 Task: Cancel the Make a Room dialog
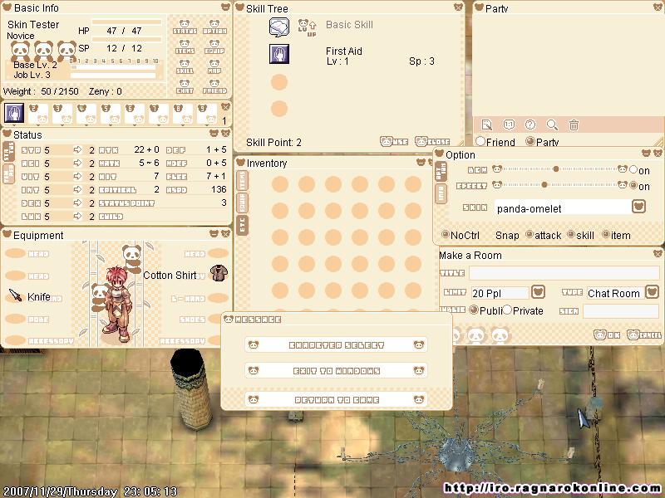[x=643, y=335]
